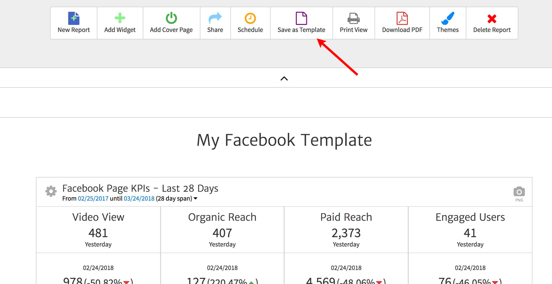Delete the report using red X
Viewport: 552px width, 284px height.
(492, 19)
